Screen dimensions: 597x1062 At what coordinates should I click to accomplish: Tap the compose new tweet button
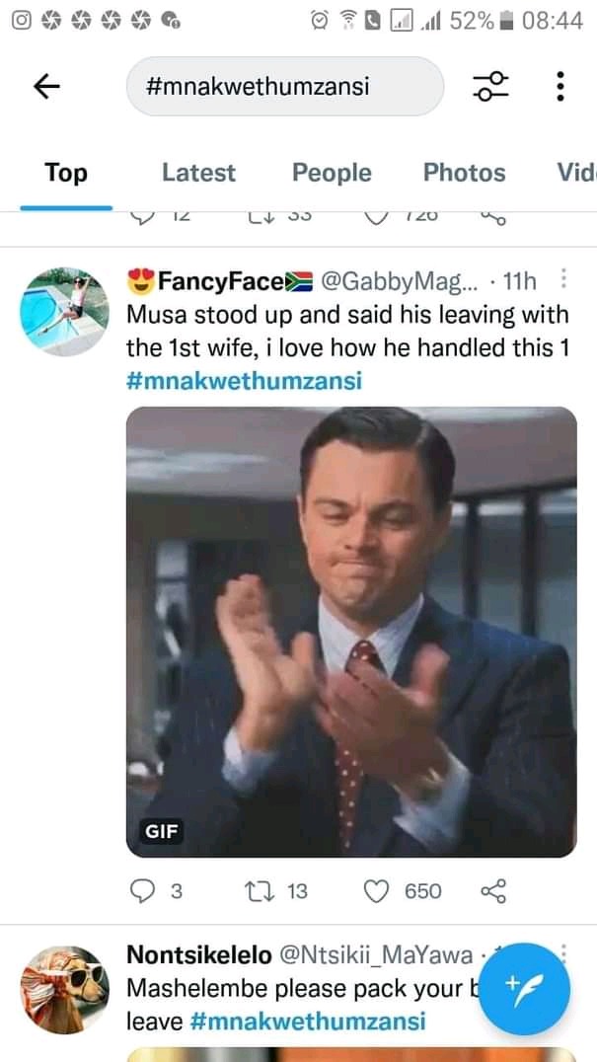pyautogui.click(x=525, y=988)
